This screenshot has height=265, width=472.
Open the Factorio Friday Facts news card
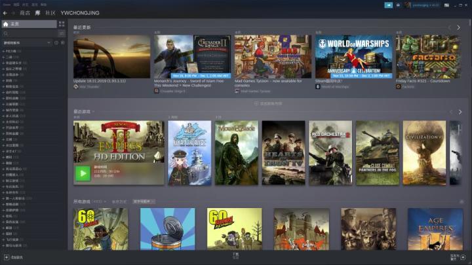[427, 56]
